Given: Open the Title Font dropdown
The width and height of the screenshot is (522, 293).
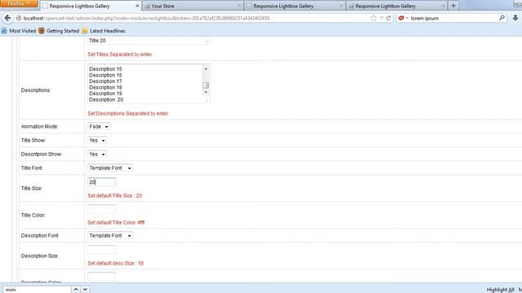Looking at the screenshot, I should tap(110, 168).
